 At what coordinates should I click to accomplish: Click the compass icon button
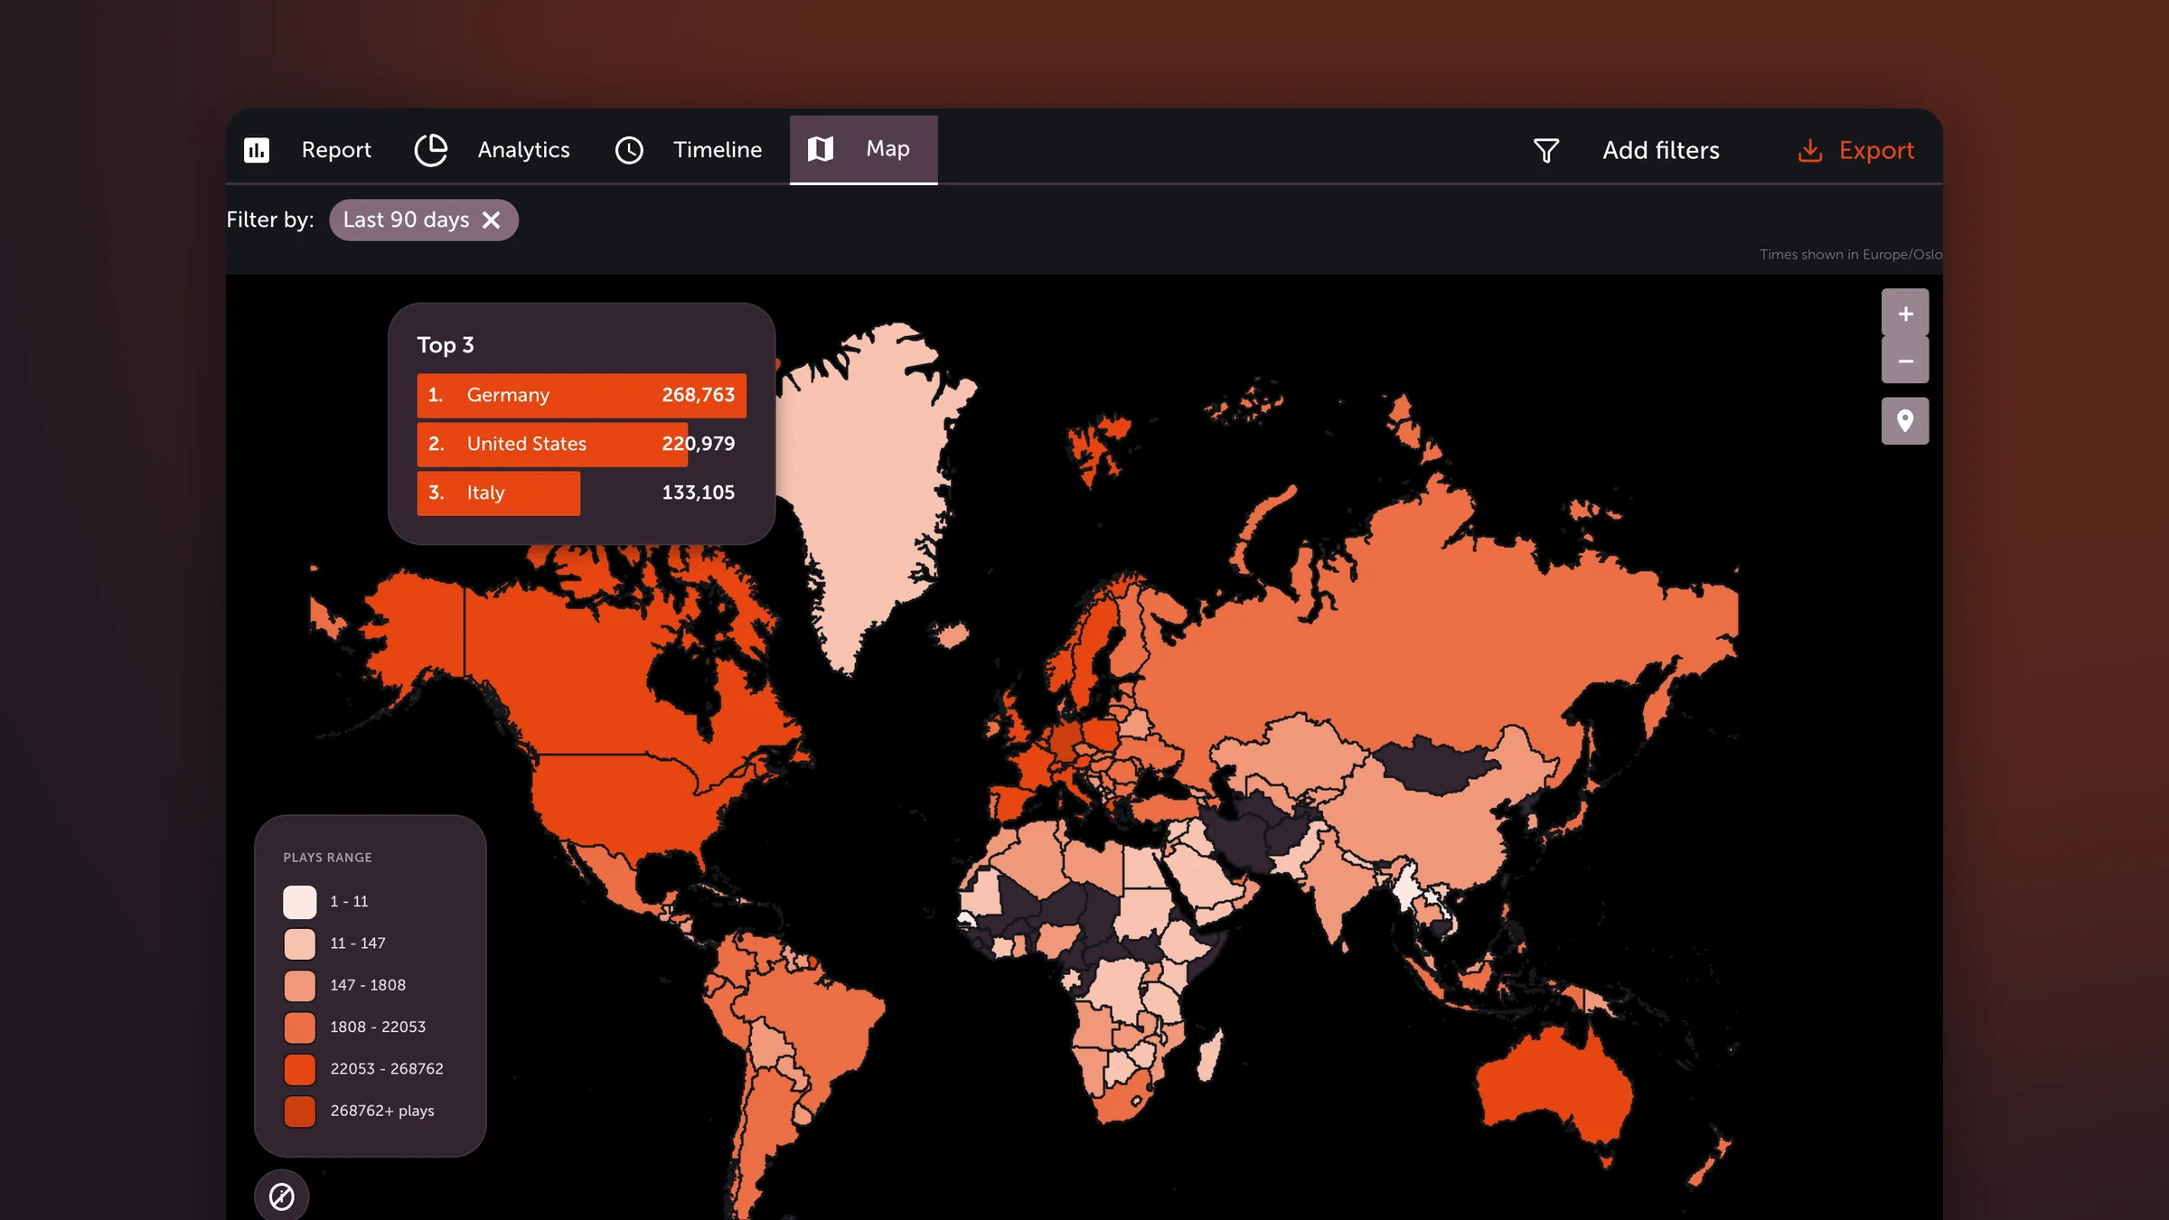click(x=282, y=1197)
